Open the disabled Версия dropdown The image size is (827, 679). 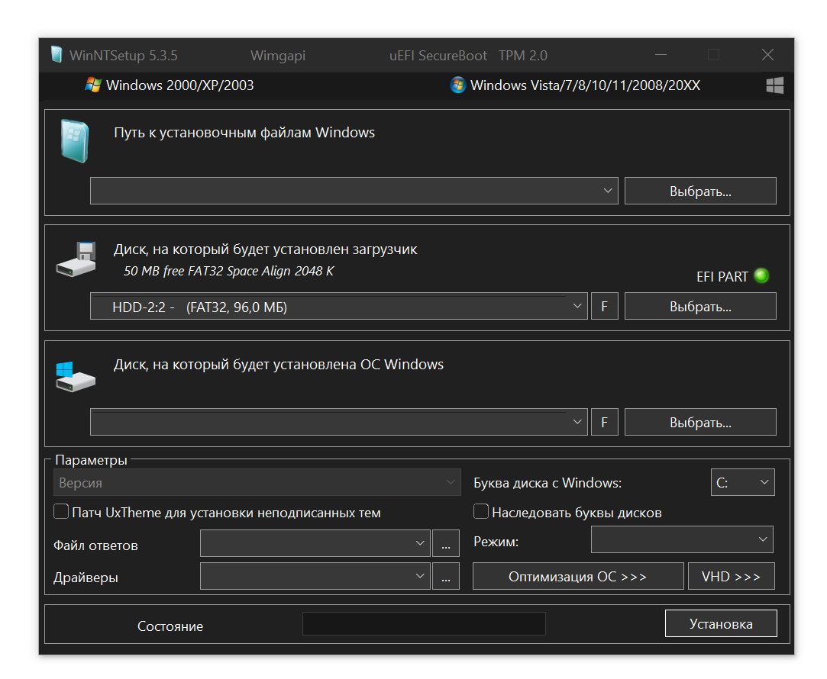pos(257,482)
